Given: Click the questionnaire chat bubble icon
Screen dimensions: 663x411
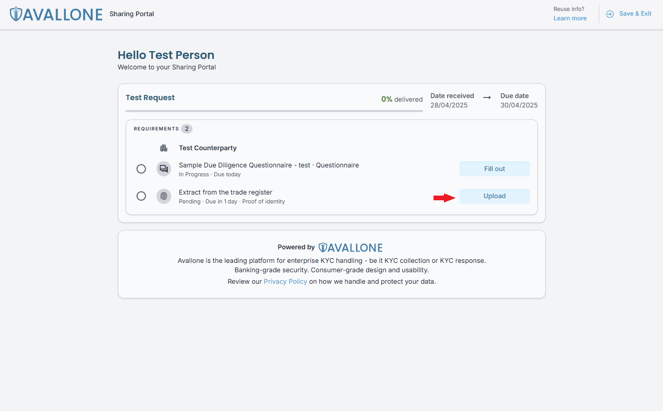Looking at the screenshot, I should tap(164, 169).
